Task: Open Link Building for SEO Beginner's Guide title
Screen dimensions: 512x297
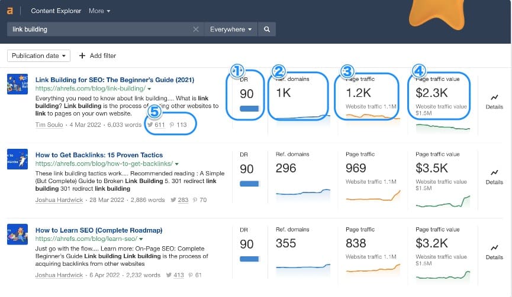Action: 115,80
